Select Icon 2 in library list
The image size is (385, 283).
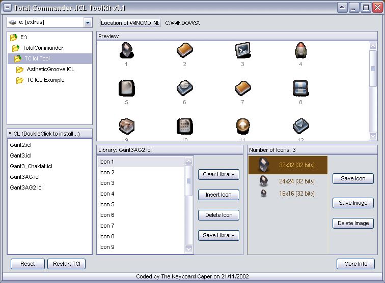tap(141, 173)
